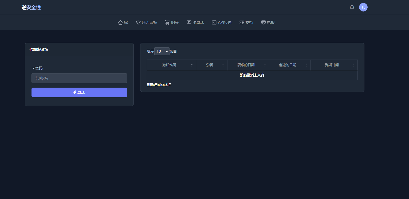409x199 pixels.
Task: Sort table by 套餐 column
Action: [212, 65]
